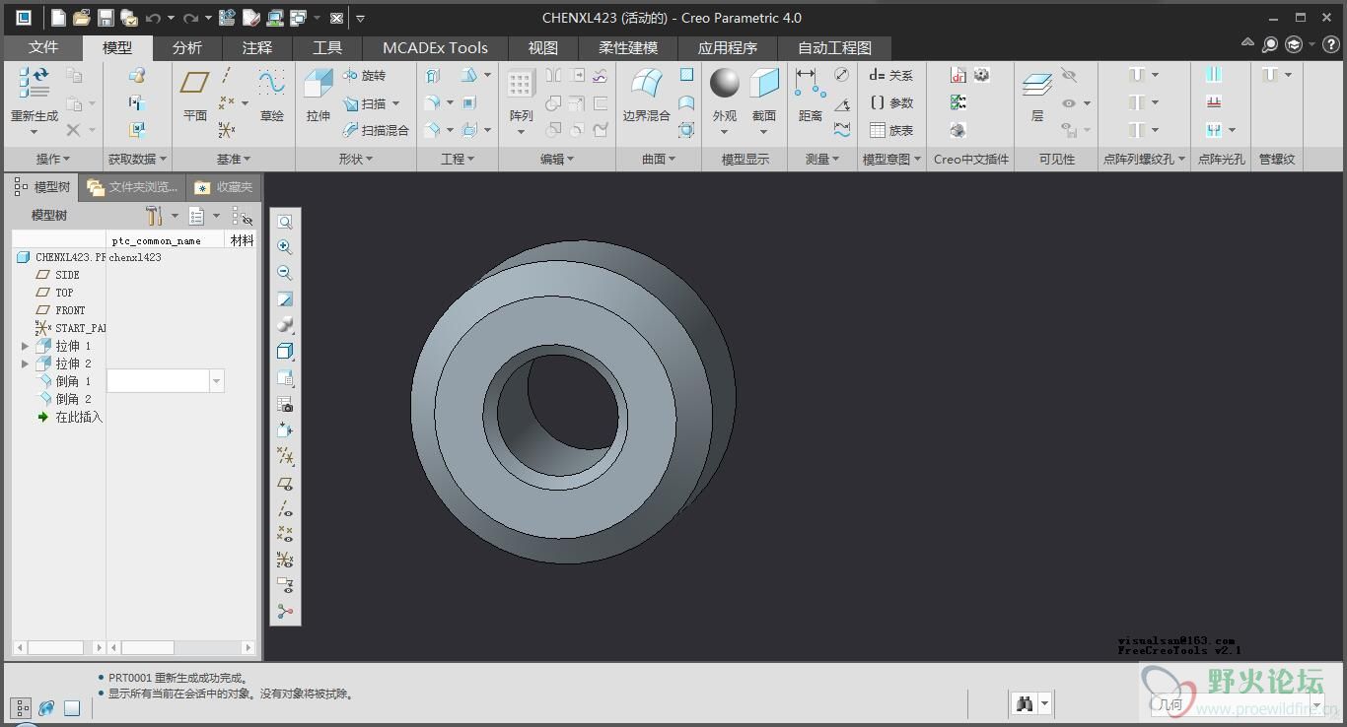1347x727 pixels.
Task: Open the 操作 group dropdown
Action: point(53,159)
